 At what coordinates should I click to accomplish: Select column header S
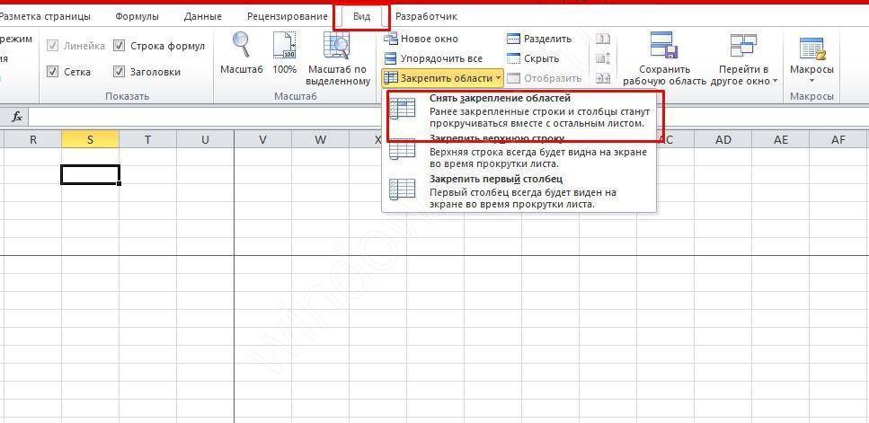point(90,139)
